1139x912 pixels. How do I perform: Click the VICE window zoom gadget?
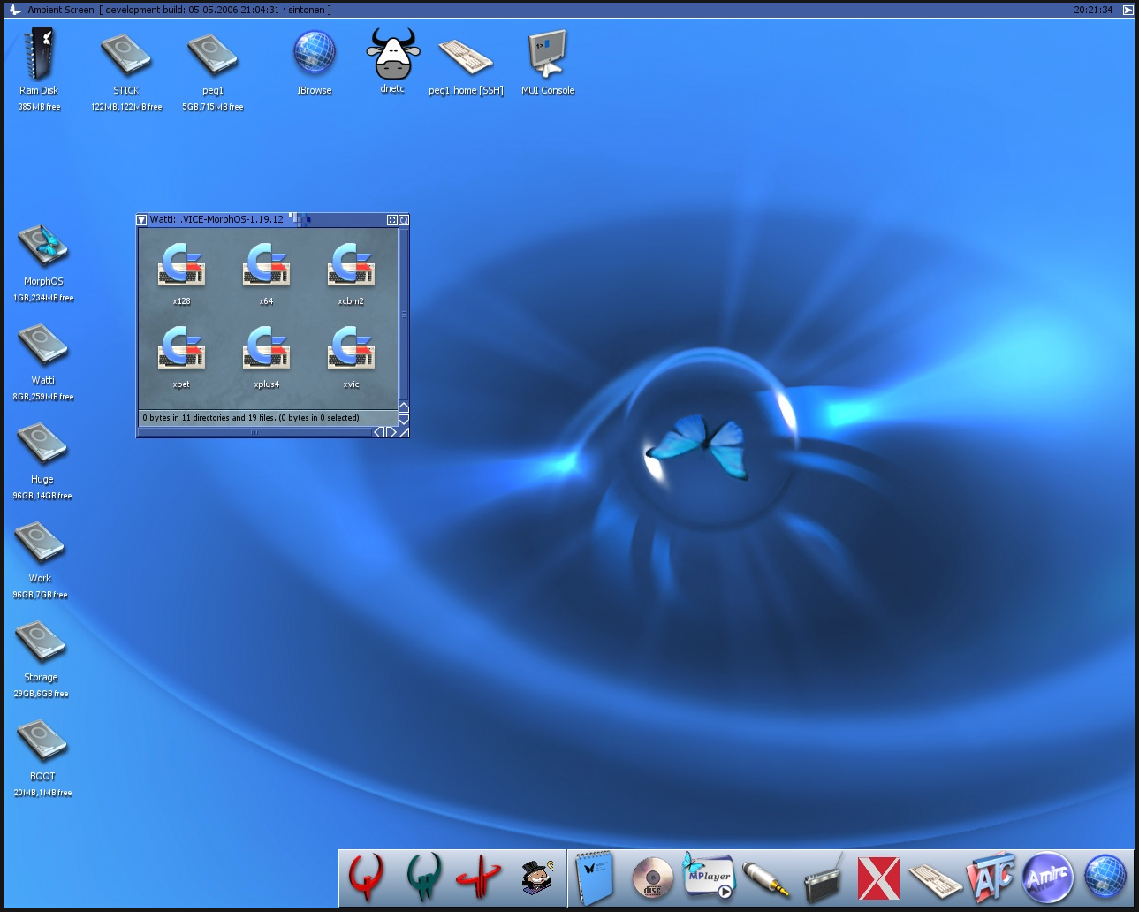point(392,220)
